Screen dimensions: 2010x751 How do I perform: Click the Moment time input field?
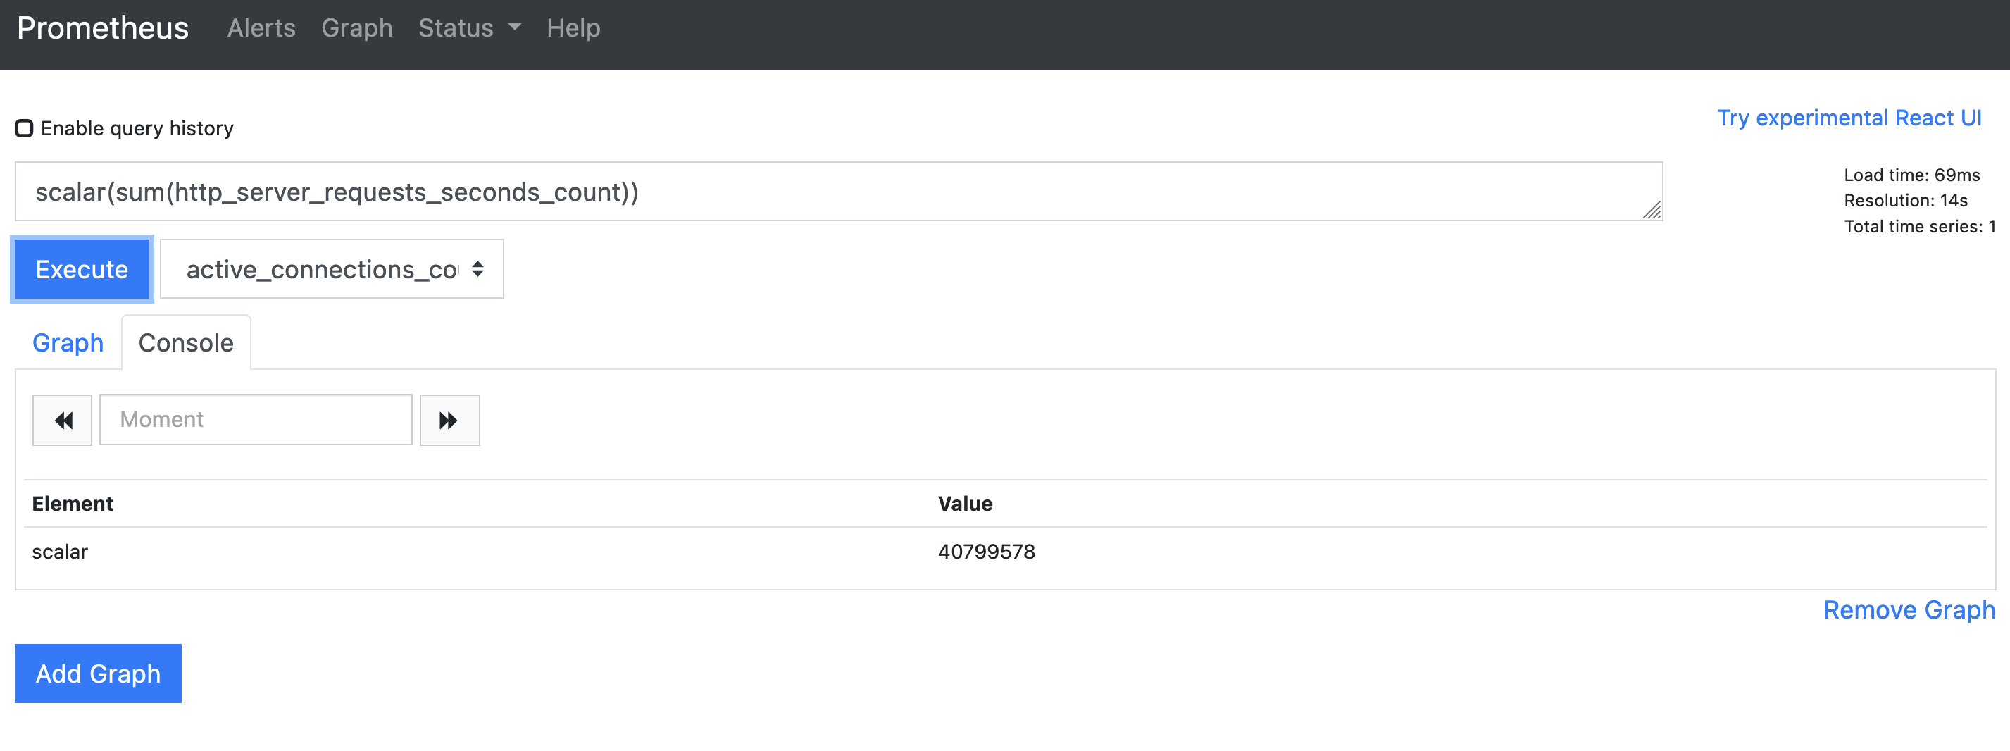coord(256,420)
